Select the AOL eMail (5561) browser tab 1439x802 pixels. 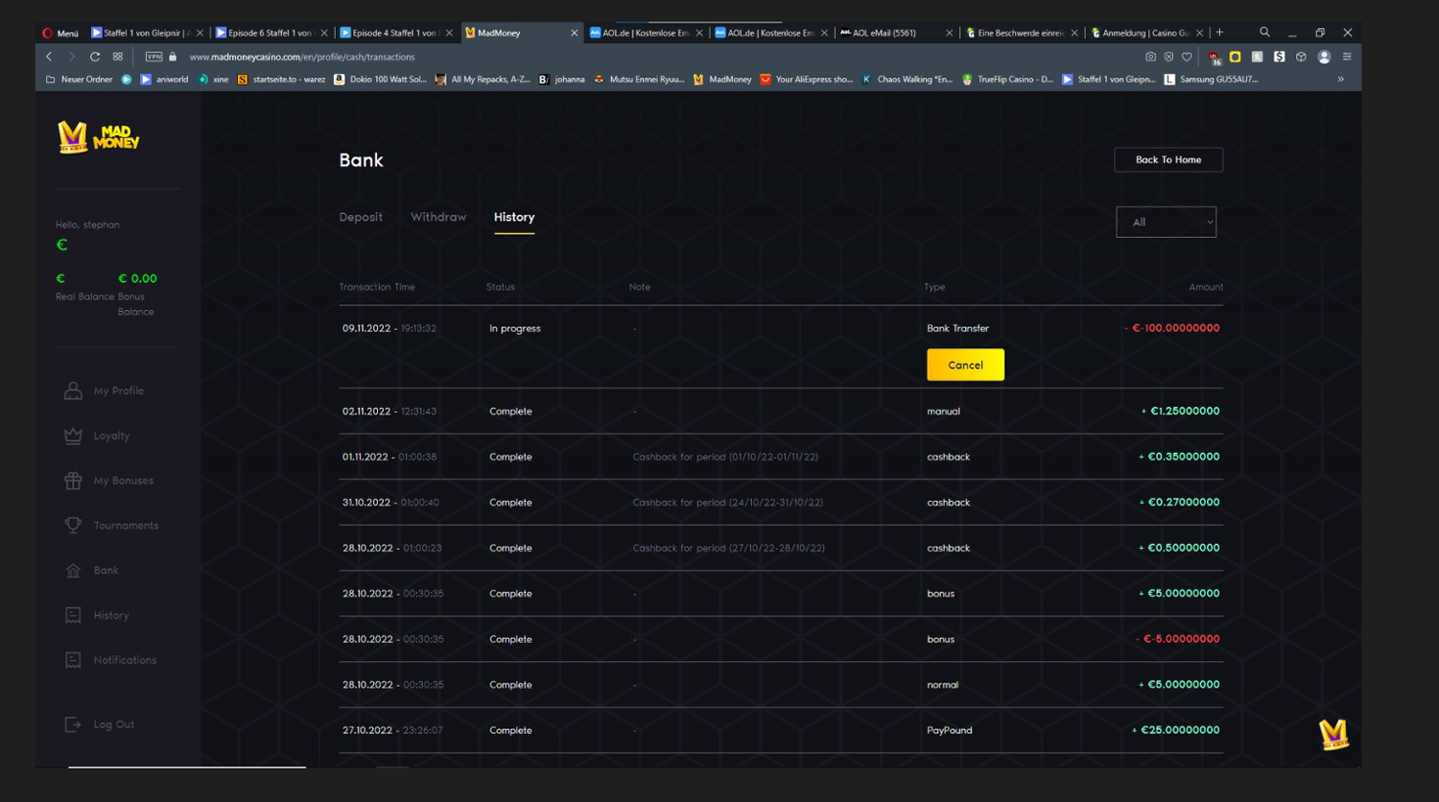pyautogui.click(x=885, y=33)
